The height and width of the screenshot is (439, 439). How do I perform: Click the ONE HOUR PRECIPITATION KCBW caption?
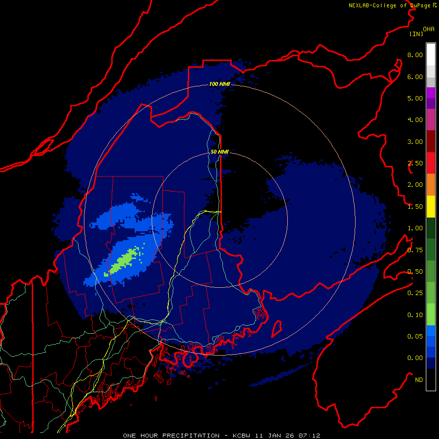point(221,436)
